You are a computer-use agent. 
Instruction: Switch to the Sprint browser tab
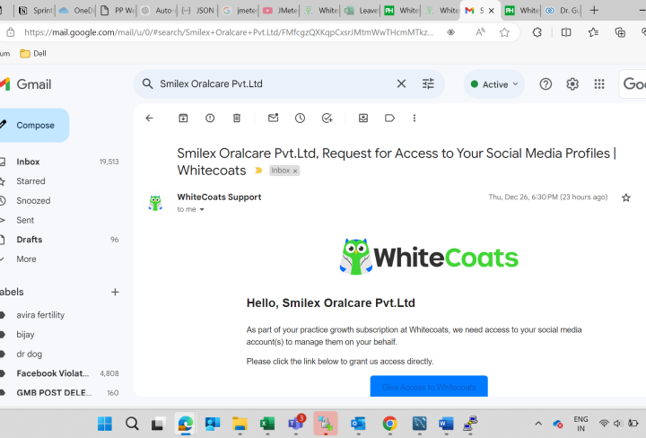click(x=36, y=10)
